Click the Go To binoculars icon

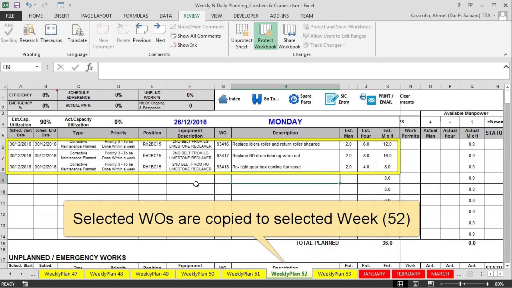tap(257, 99)
